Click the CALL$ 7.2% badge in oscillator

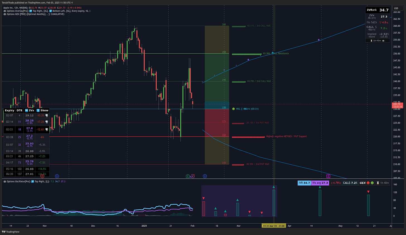pos(350,183)
